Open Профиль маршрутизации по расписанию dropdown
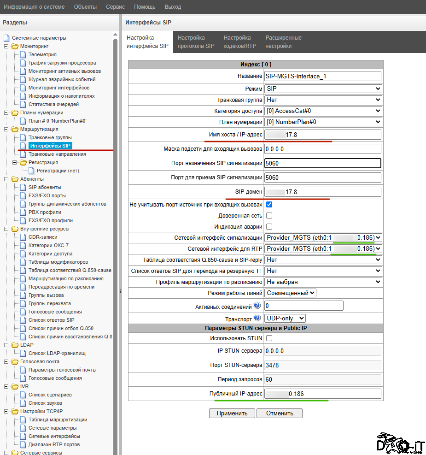Image resolution: width=426 pixels, height=455 pixels. point(323,282)
